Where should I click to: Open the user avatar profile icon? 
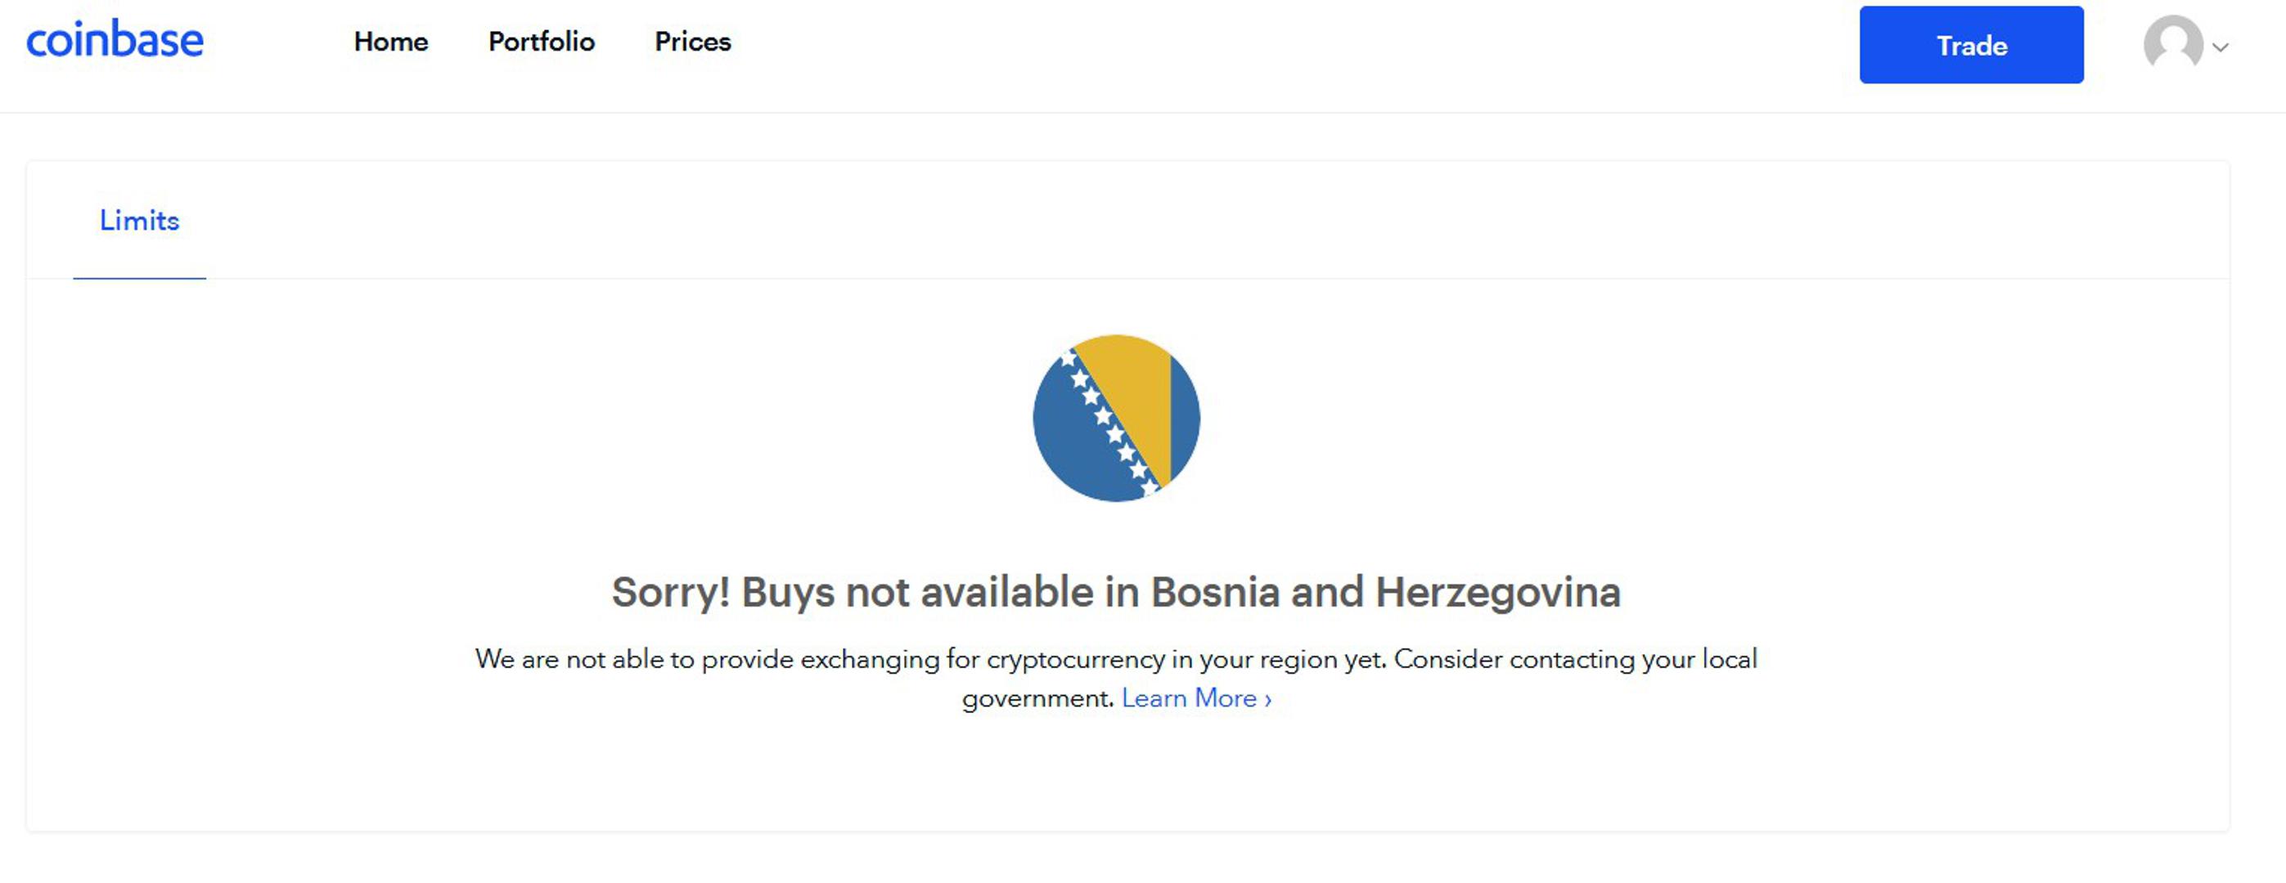point(2172,43)
